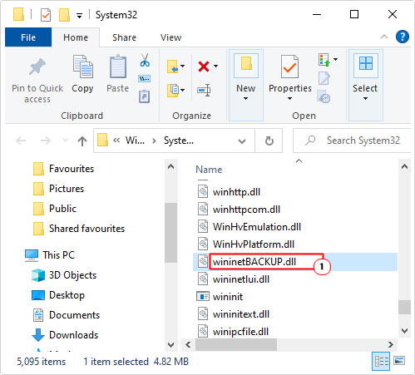This screenshot has height=375, width=415.
Task: Switch to Details view in status bar
Action: point(381,361)
